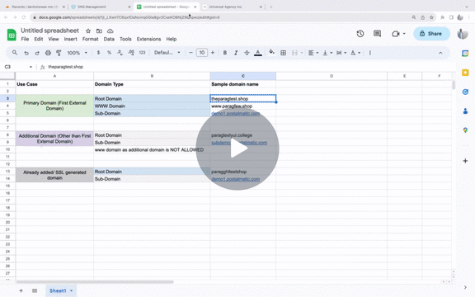Open the Edit menu
The height and width of the screenshot is (297, 475).
point(39,39)
